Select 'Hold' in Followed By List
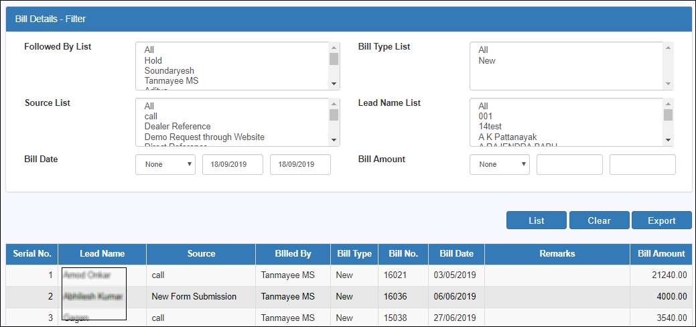This screenshot has width=696, height=327. pos(153,60)
